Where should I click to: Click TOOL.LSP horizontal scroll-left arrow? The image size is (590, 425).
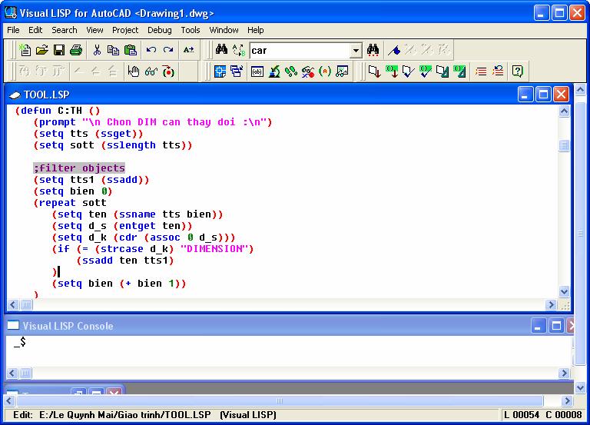13,304
